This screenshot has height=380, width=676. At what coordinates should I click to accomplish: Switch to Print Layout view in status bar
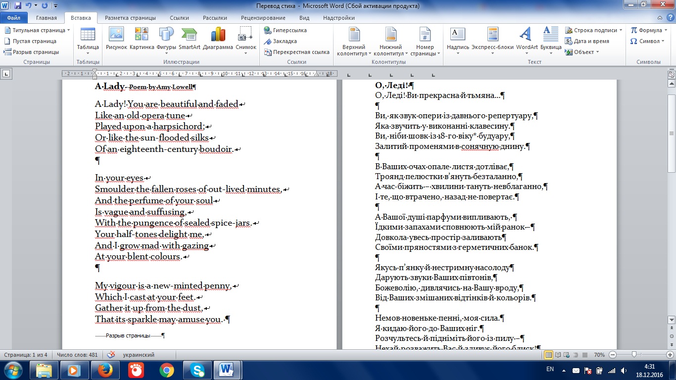(x=548, y=355)
